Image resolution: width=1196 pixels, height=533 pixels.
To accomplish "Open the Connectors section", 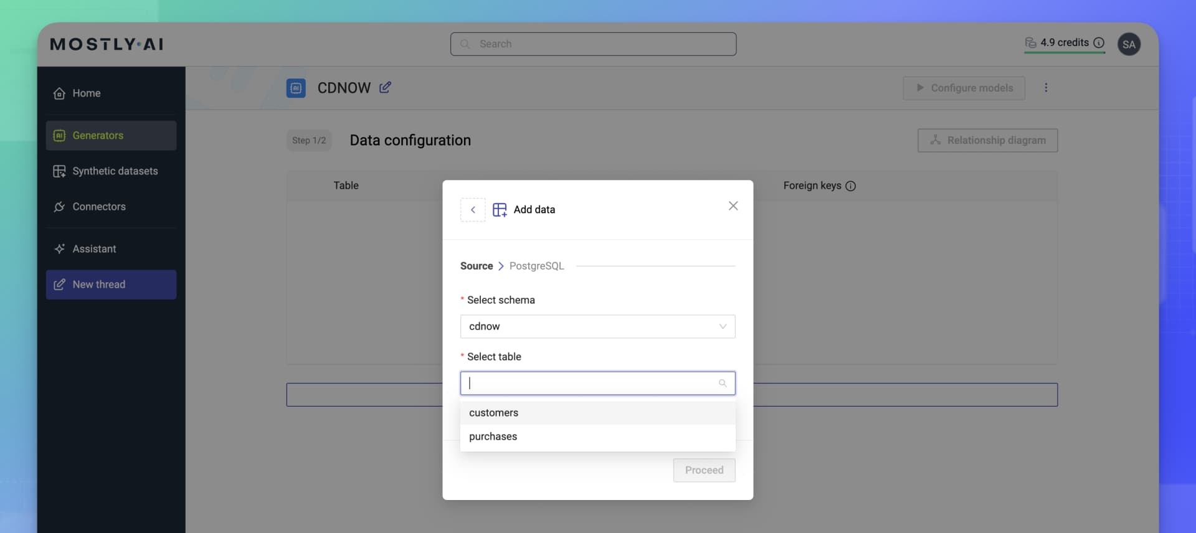I will point(111,207).
